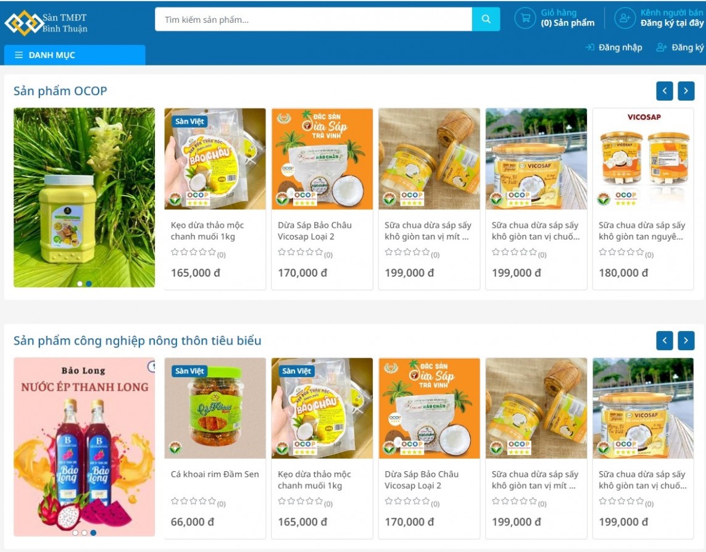Show previous OCOP products with left arrow
The width and height of the screenshot is (706, 552).
point(665,91)
